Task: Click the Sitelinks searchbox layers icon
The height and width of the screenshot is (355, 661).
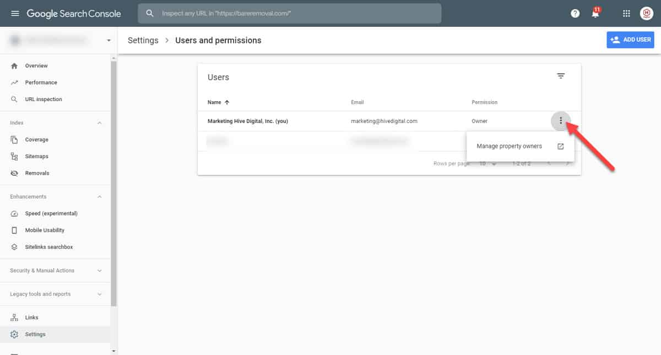Action: pos(14,247)
